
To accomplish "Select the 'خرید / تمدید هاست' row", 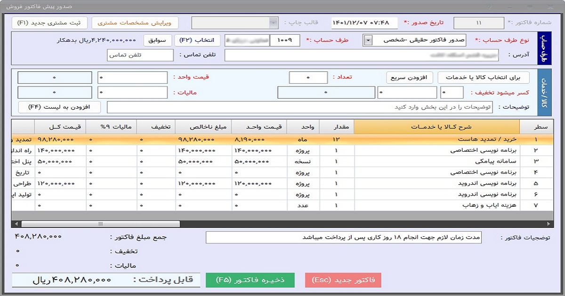I will click(x=282, y=140).
